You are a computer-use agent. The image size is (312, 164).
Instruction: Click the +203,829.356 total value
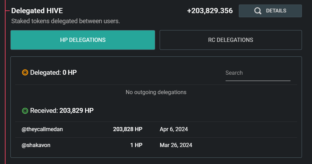(x=210, y=11)
